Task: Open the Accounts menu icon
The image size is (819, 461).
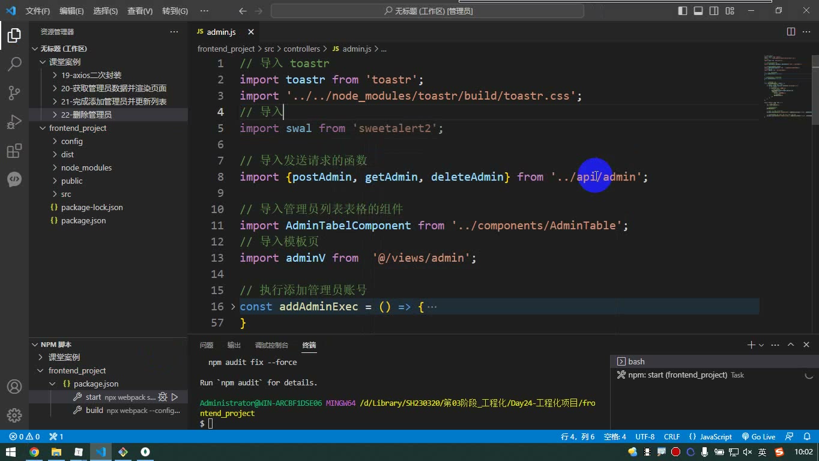Action: 14,387
